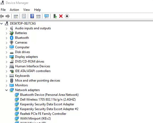Select Kaspersky Security Data Escort Adapter #2
The width and height of the screenshot is (153, 123).
tap(49, 109)
